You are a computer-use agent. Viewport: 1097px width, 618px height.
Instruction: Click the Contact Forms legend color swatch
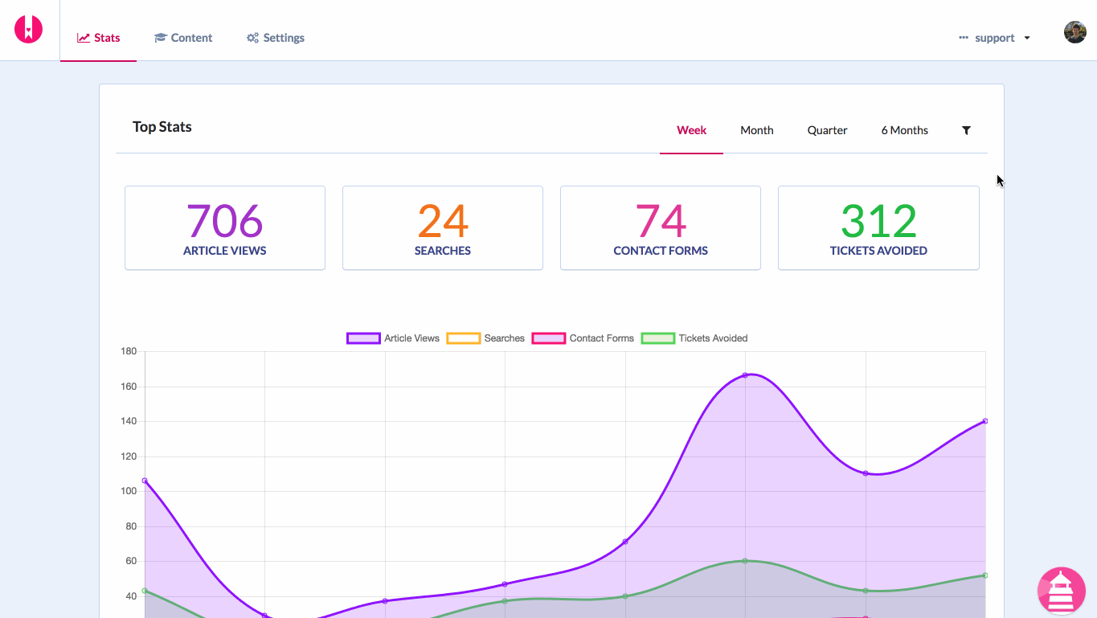tap(548, 338)
